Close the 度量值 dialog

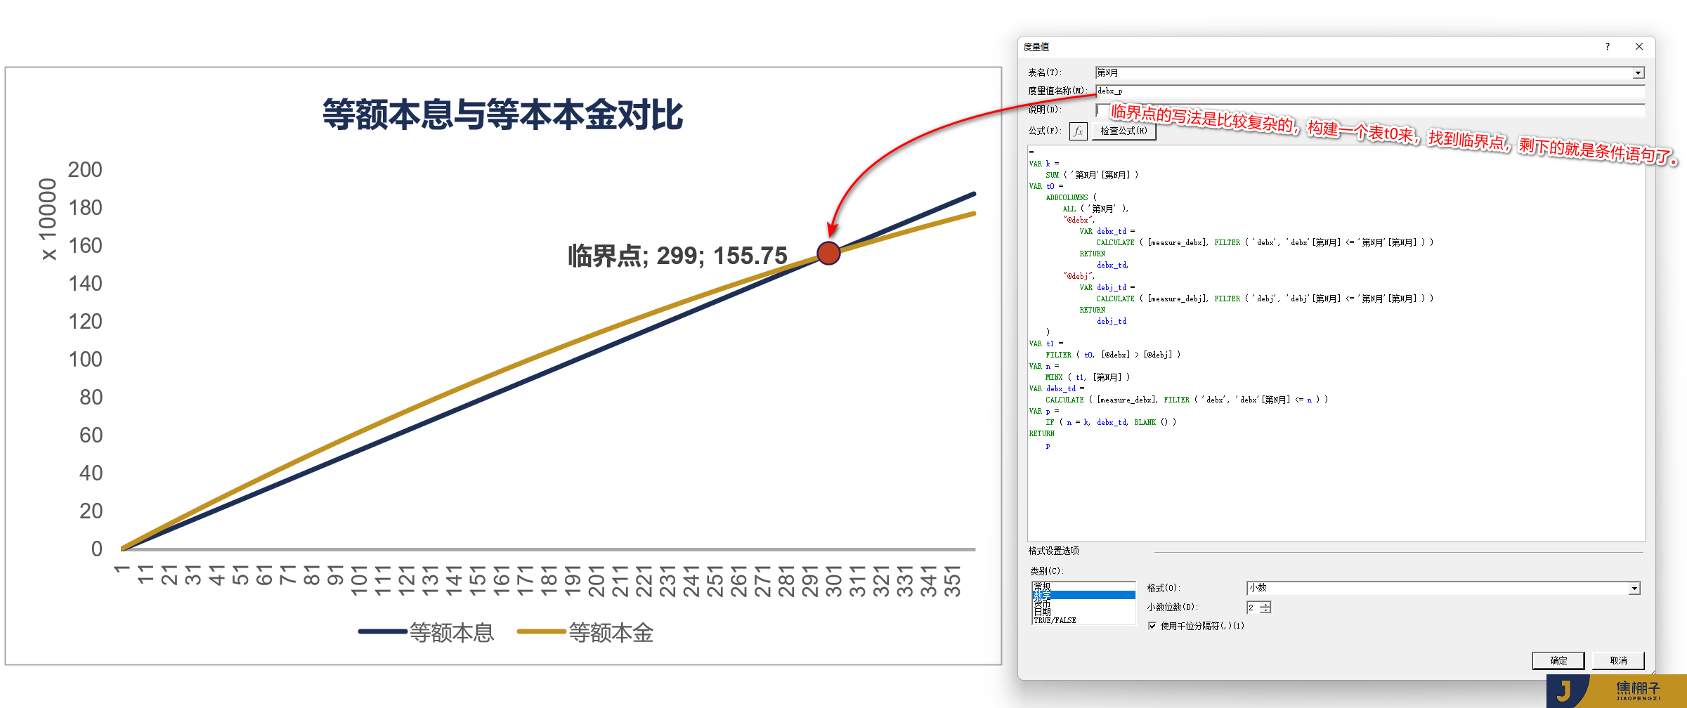(1639, 46)
